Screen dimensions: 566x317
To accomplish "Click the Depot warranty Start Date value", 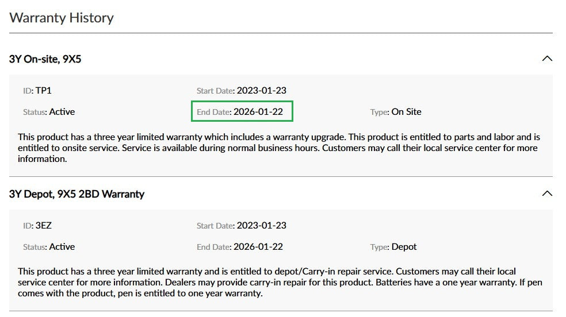I will click(x=261, y=226).
